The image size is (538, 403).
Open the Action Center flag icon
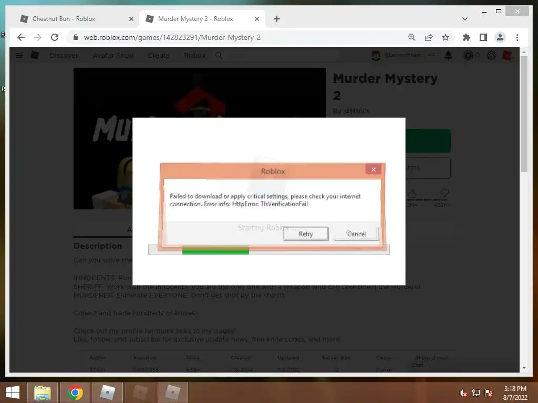coord(489,393)
